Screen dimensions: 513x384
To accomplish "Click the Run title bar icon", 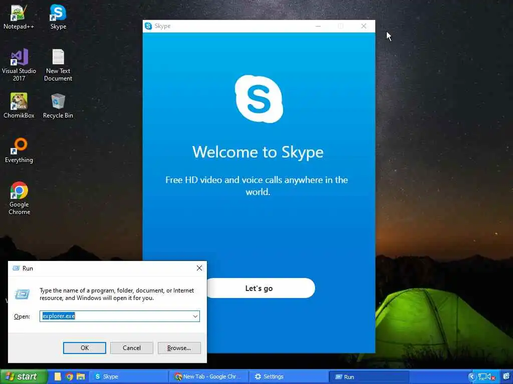I will [16, 268].
